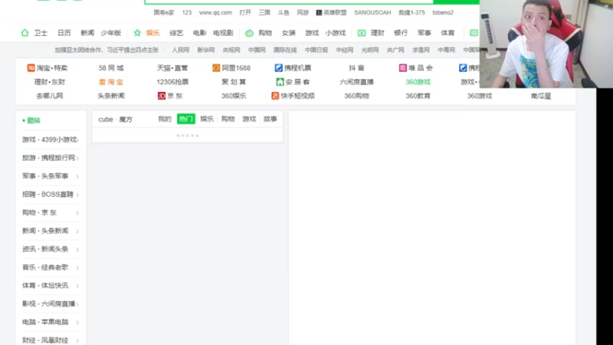Click the blue Ctrip icon beside 携程机票
Image resolution: width=613 pixels, height=345 pixels.
click(x=278, y=68)
